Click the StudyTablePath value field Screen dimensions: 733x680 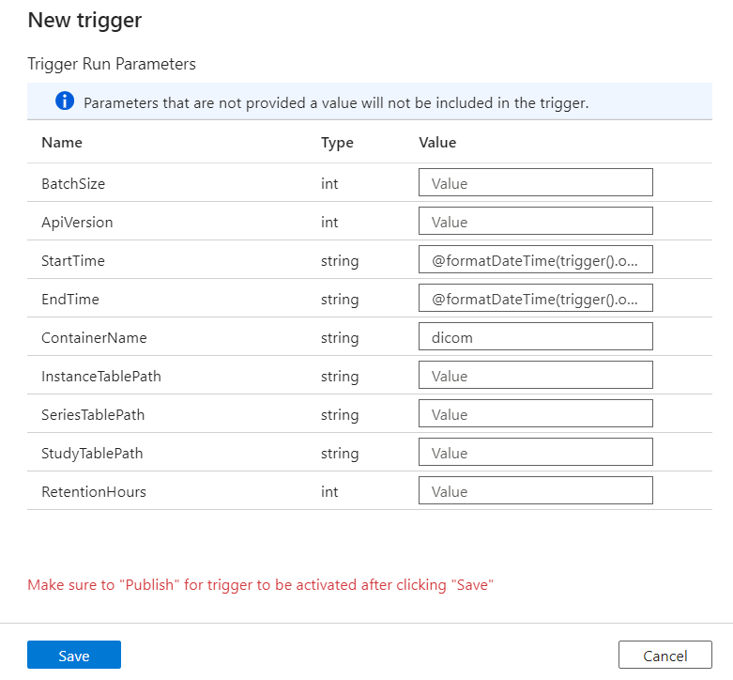pyautogui.click(x=535, y=453)
